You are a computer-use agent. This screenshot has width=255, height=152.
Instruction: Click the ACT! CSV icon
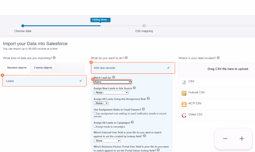click(184, 104)
